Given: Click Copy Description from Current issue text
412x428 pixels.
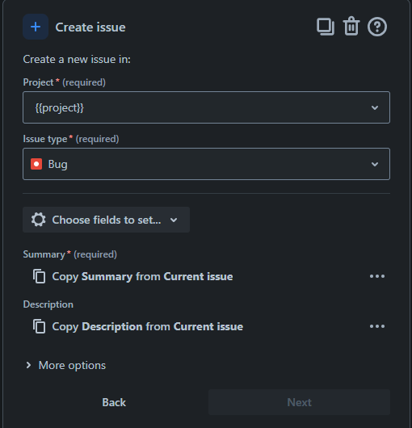Looking at the screenshot, I should 148,326.
